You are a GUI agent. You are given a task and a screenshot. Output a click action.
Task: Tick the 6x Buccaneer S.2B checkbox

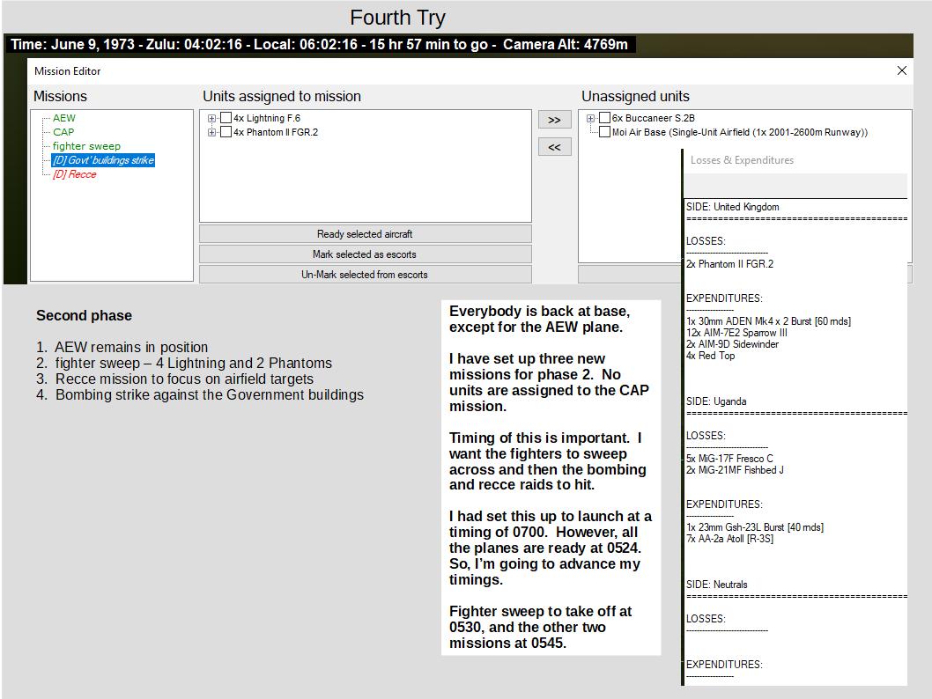click(x=604, y=118)
